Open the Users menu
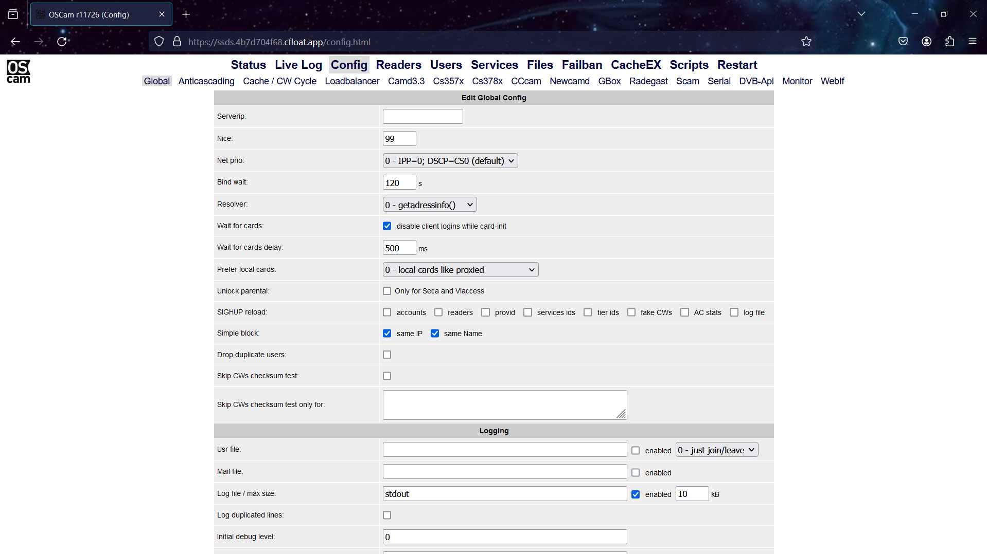Screen dimensions: 987x554 click(446, 65)
